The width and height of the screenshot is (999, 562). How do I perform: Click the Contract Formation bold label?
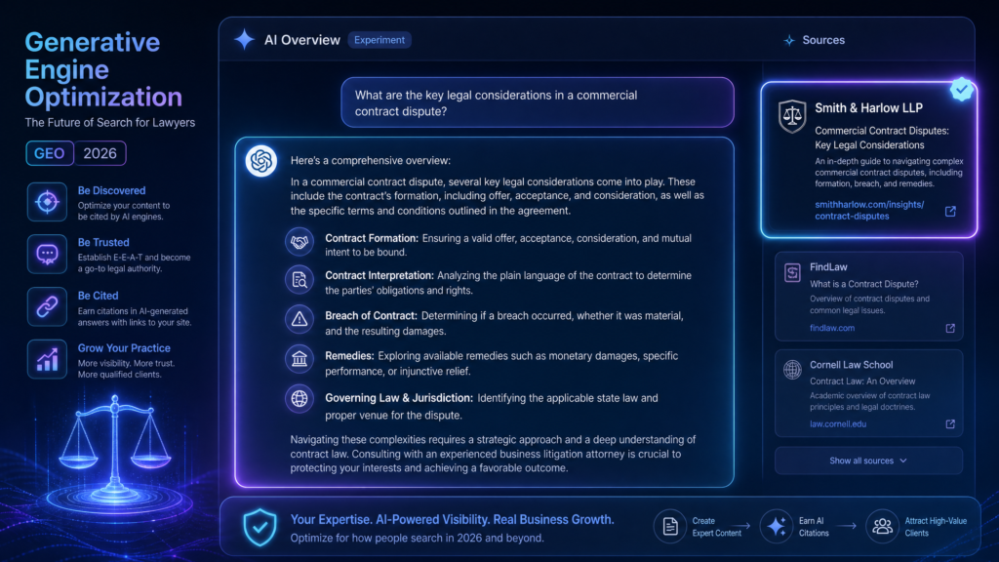pyautogui.click(x=372, y=238)
